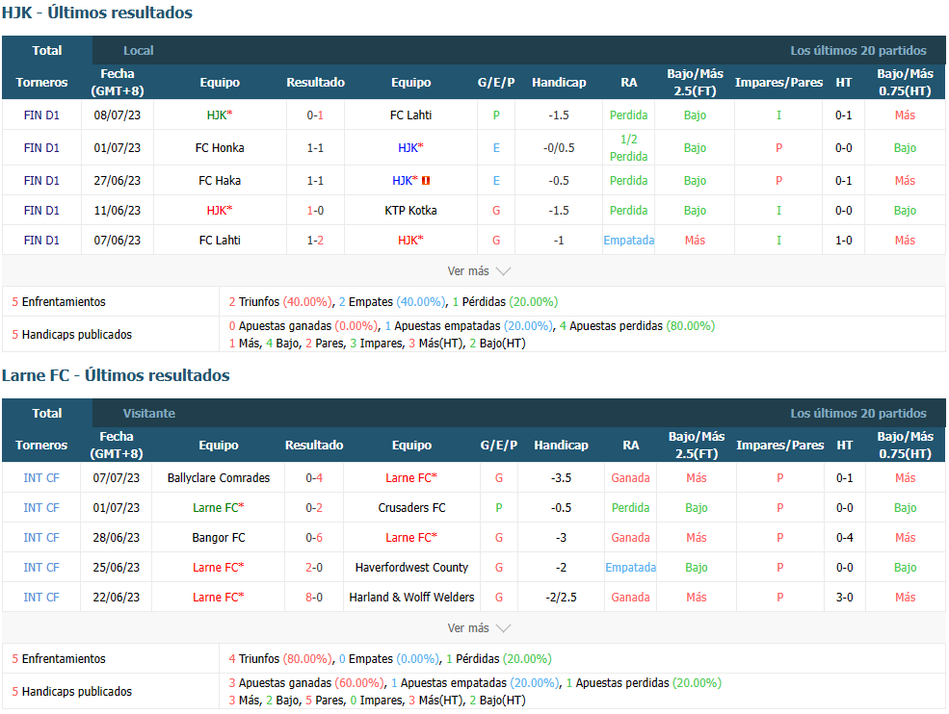Open FIN D1 league on 08/07/23 row
The height and width of the screenshot is (714, 949).
click(x=41, y=115)
